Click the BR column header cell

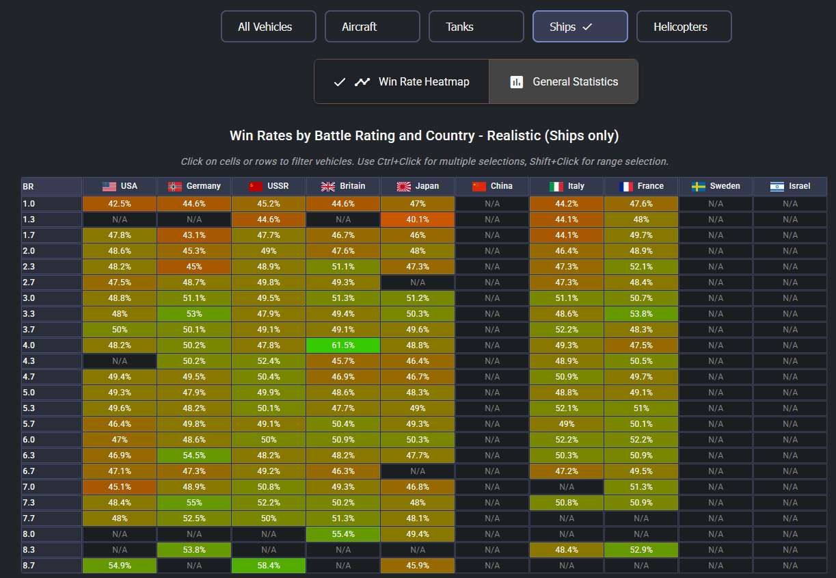tap(52, 186)
